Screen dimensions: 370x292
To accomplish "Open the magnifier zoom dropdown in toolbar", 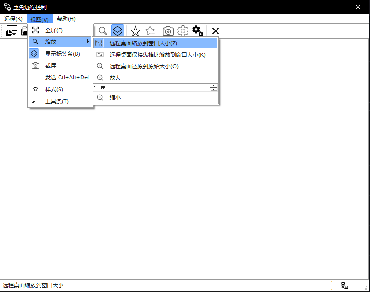I will (x=103, y=31).
